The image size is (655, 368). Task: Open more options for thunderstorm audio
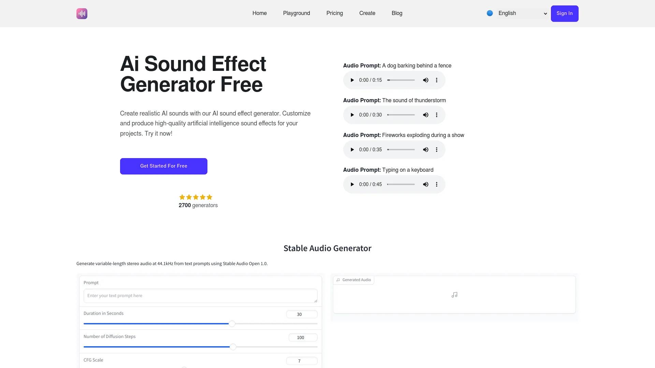(x=436, y=114)
